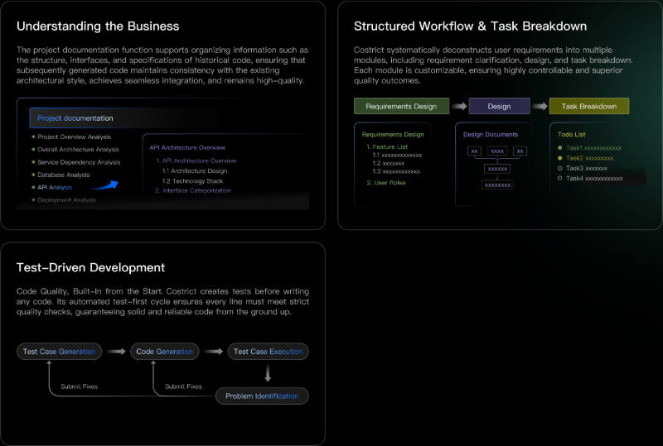The image size is (663, 446).
Task: Click the hollow circle beside Task4
Action: point(560,178)
